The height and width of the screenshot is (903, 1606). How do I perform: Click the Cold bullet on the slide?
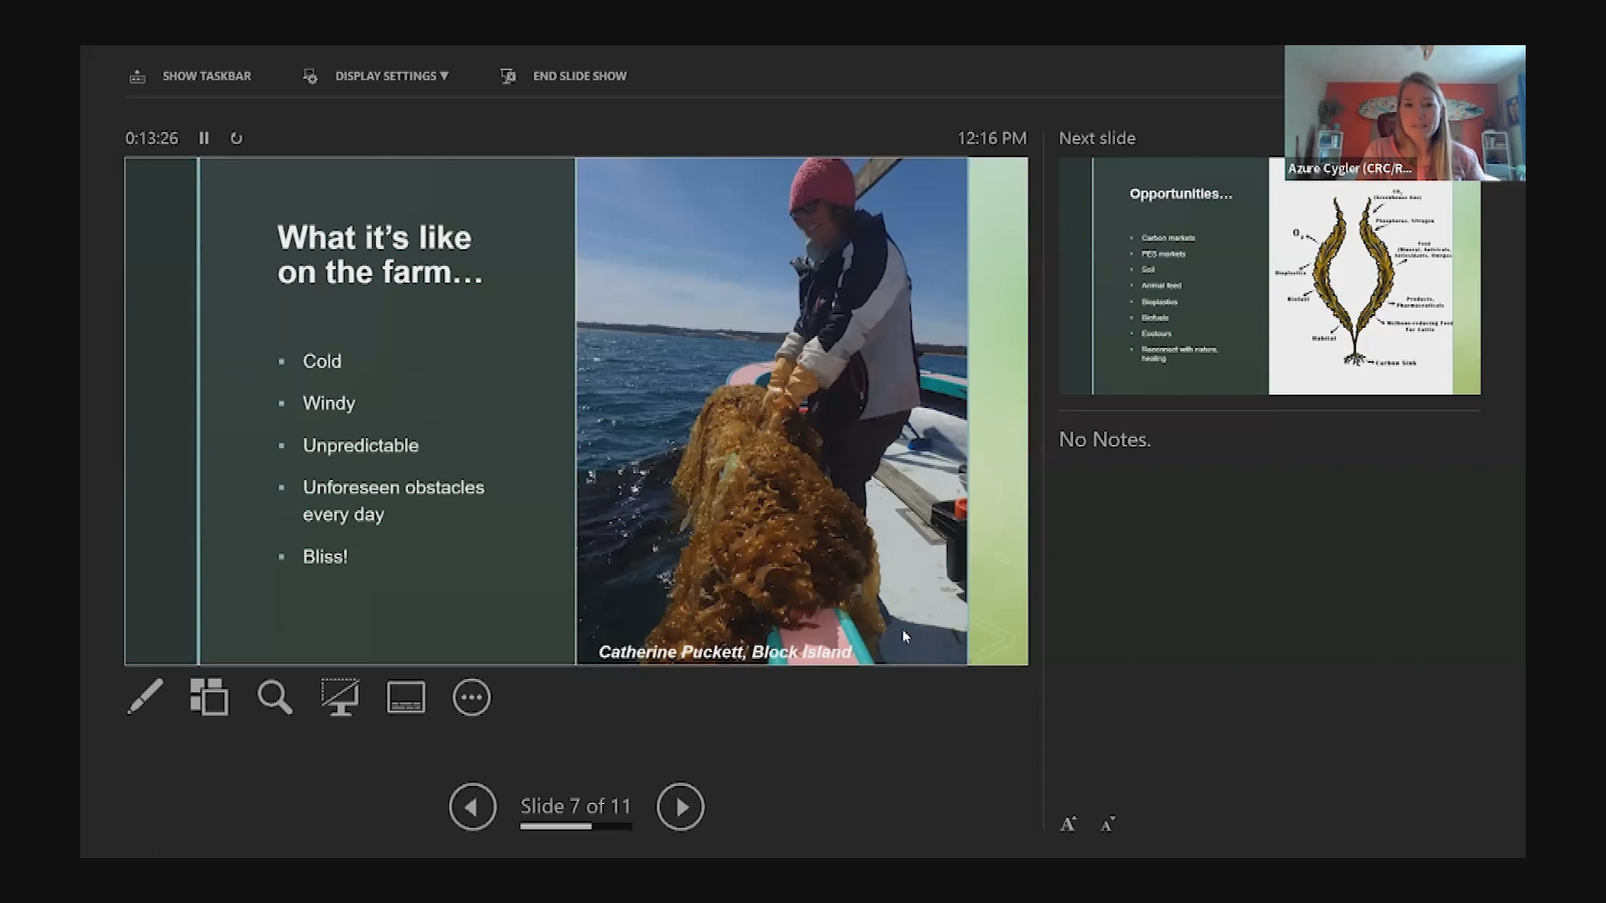(x=322, y=361)
